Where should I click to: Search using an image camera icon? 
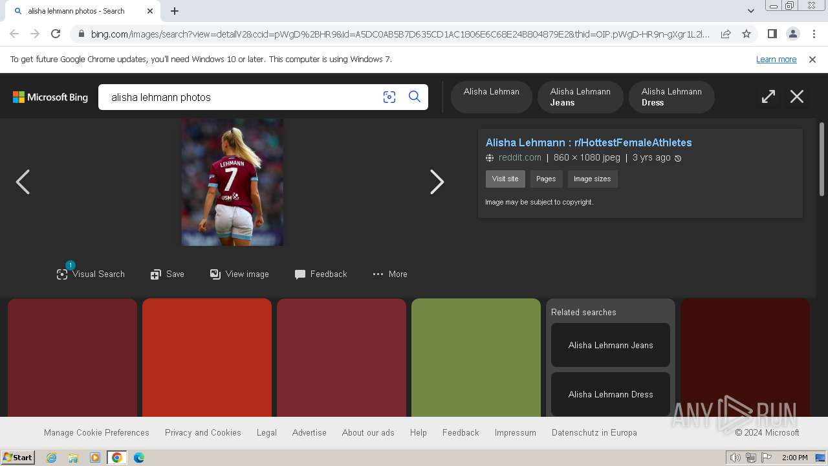pyautogui.click(x=389, y=97)
